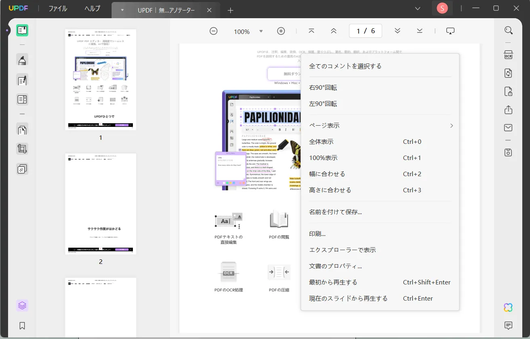Image resolution: width=530 pixels, height=339 pixels.
Task: Open the Share file tool
Action: [x=509, y=110]
